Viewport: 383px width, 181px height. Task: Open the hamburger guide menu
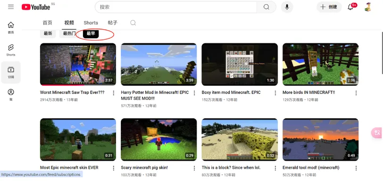click(x=11, y=7)
